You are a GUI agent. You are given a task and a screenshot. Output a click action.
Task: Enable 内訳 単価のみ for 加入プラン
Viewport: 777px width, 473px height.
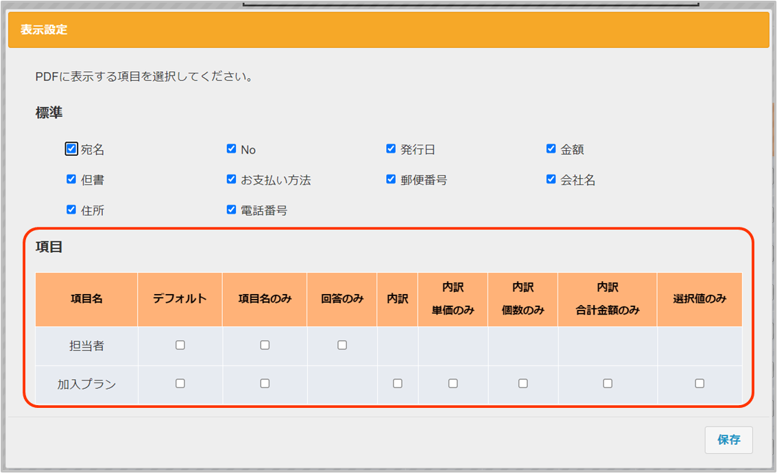tap(453, 384)
